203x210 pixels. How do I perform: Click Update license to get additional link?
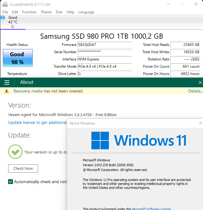37,122
